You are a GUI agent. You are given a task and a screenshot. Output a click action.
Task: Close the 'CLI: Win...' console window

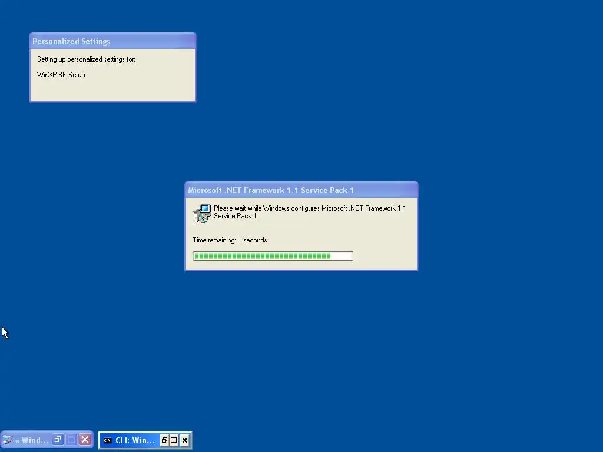point(184,440)
